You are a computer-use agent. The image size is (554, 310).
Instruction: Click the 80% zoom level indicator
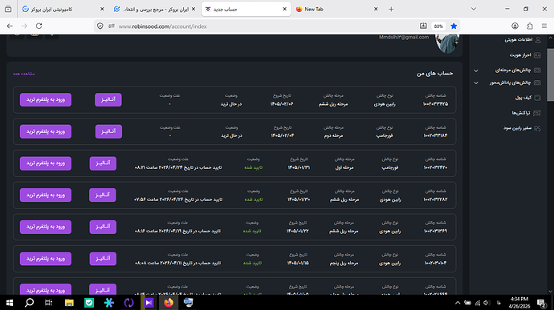pyautogui.click(x=438, y=26)
